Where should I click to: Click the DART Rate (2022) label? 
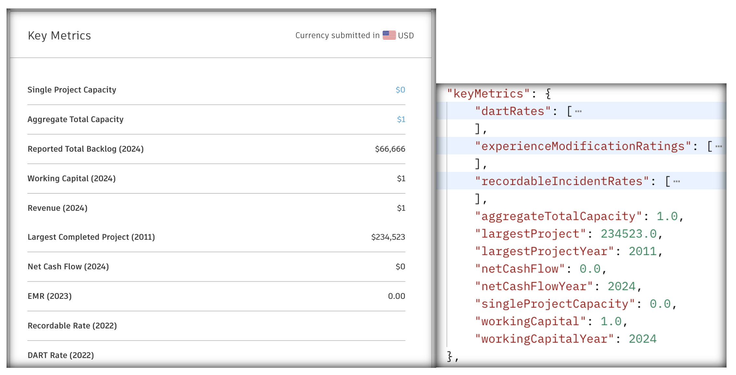point(61,355)
